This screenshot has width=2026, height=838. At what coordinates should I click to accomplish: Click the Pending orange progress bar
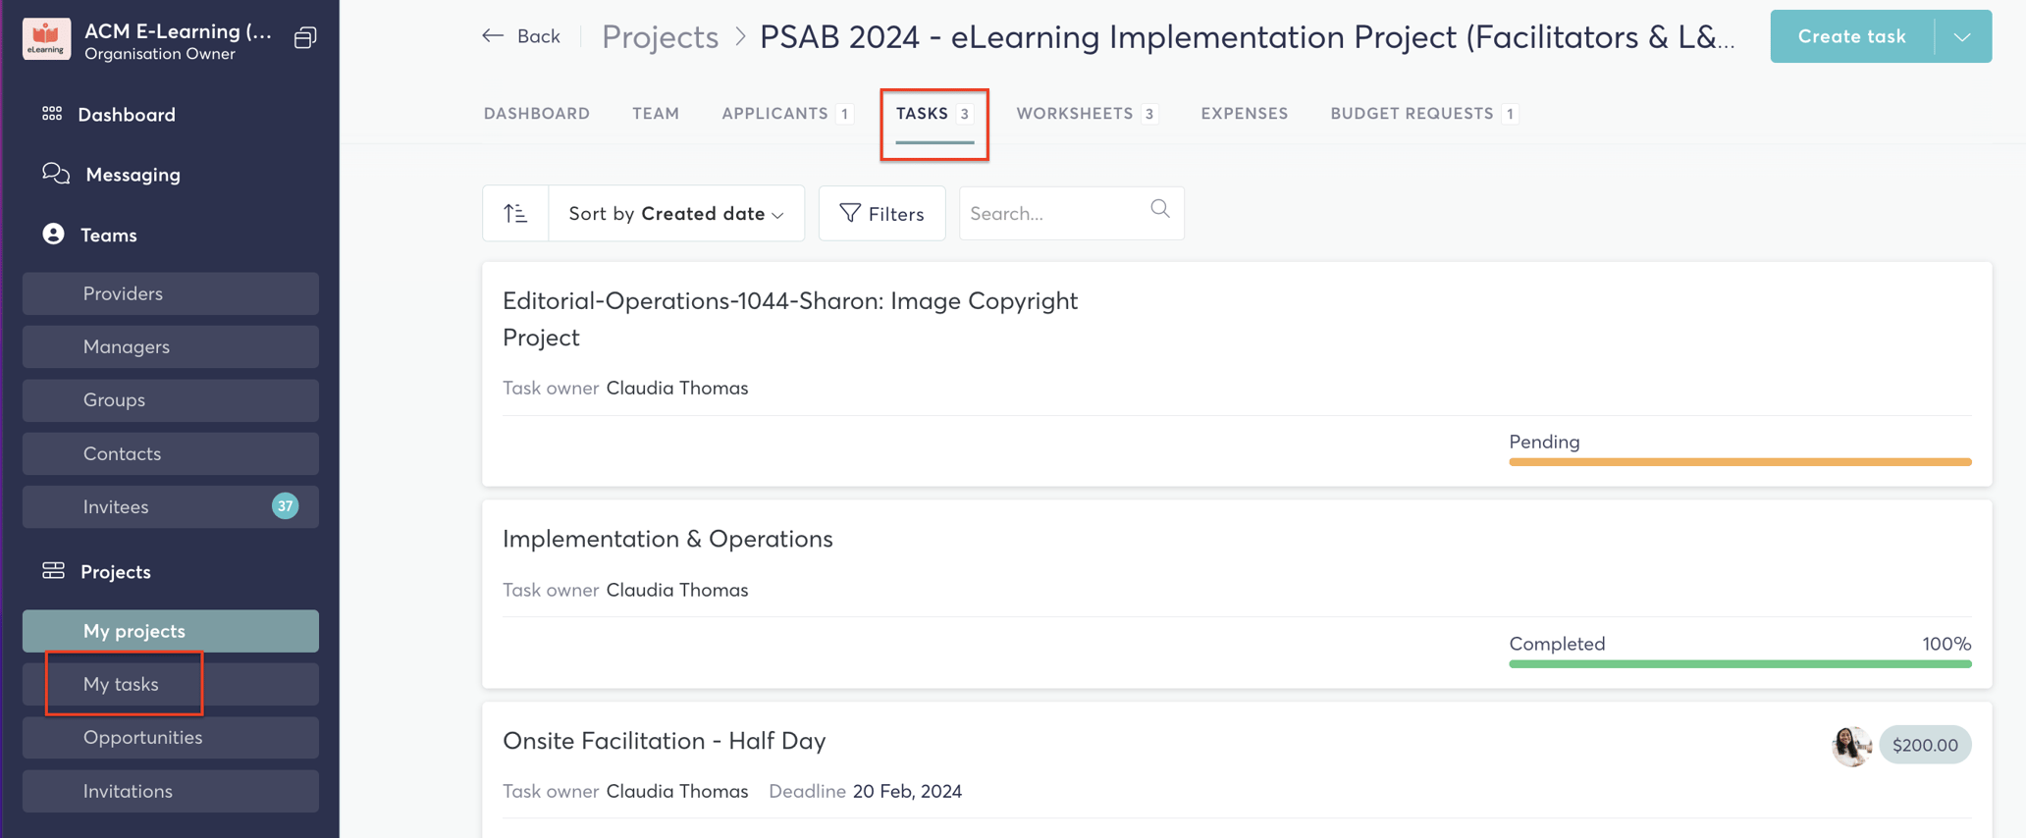pyautogui.click(x=1740, y=461)
